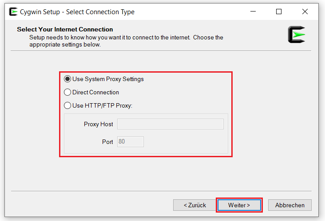
Task: Cancel setup with the Abbrechen button
Action: [x=290, y=205]
